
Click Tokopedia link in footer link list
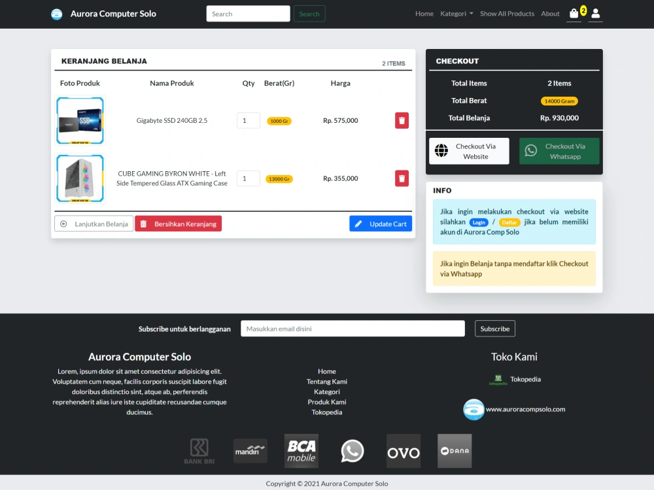pyautogui.click(x=326, y=412)
